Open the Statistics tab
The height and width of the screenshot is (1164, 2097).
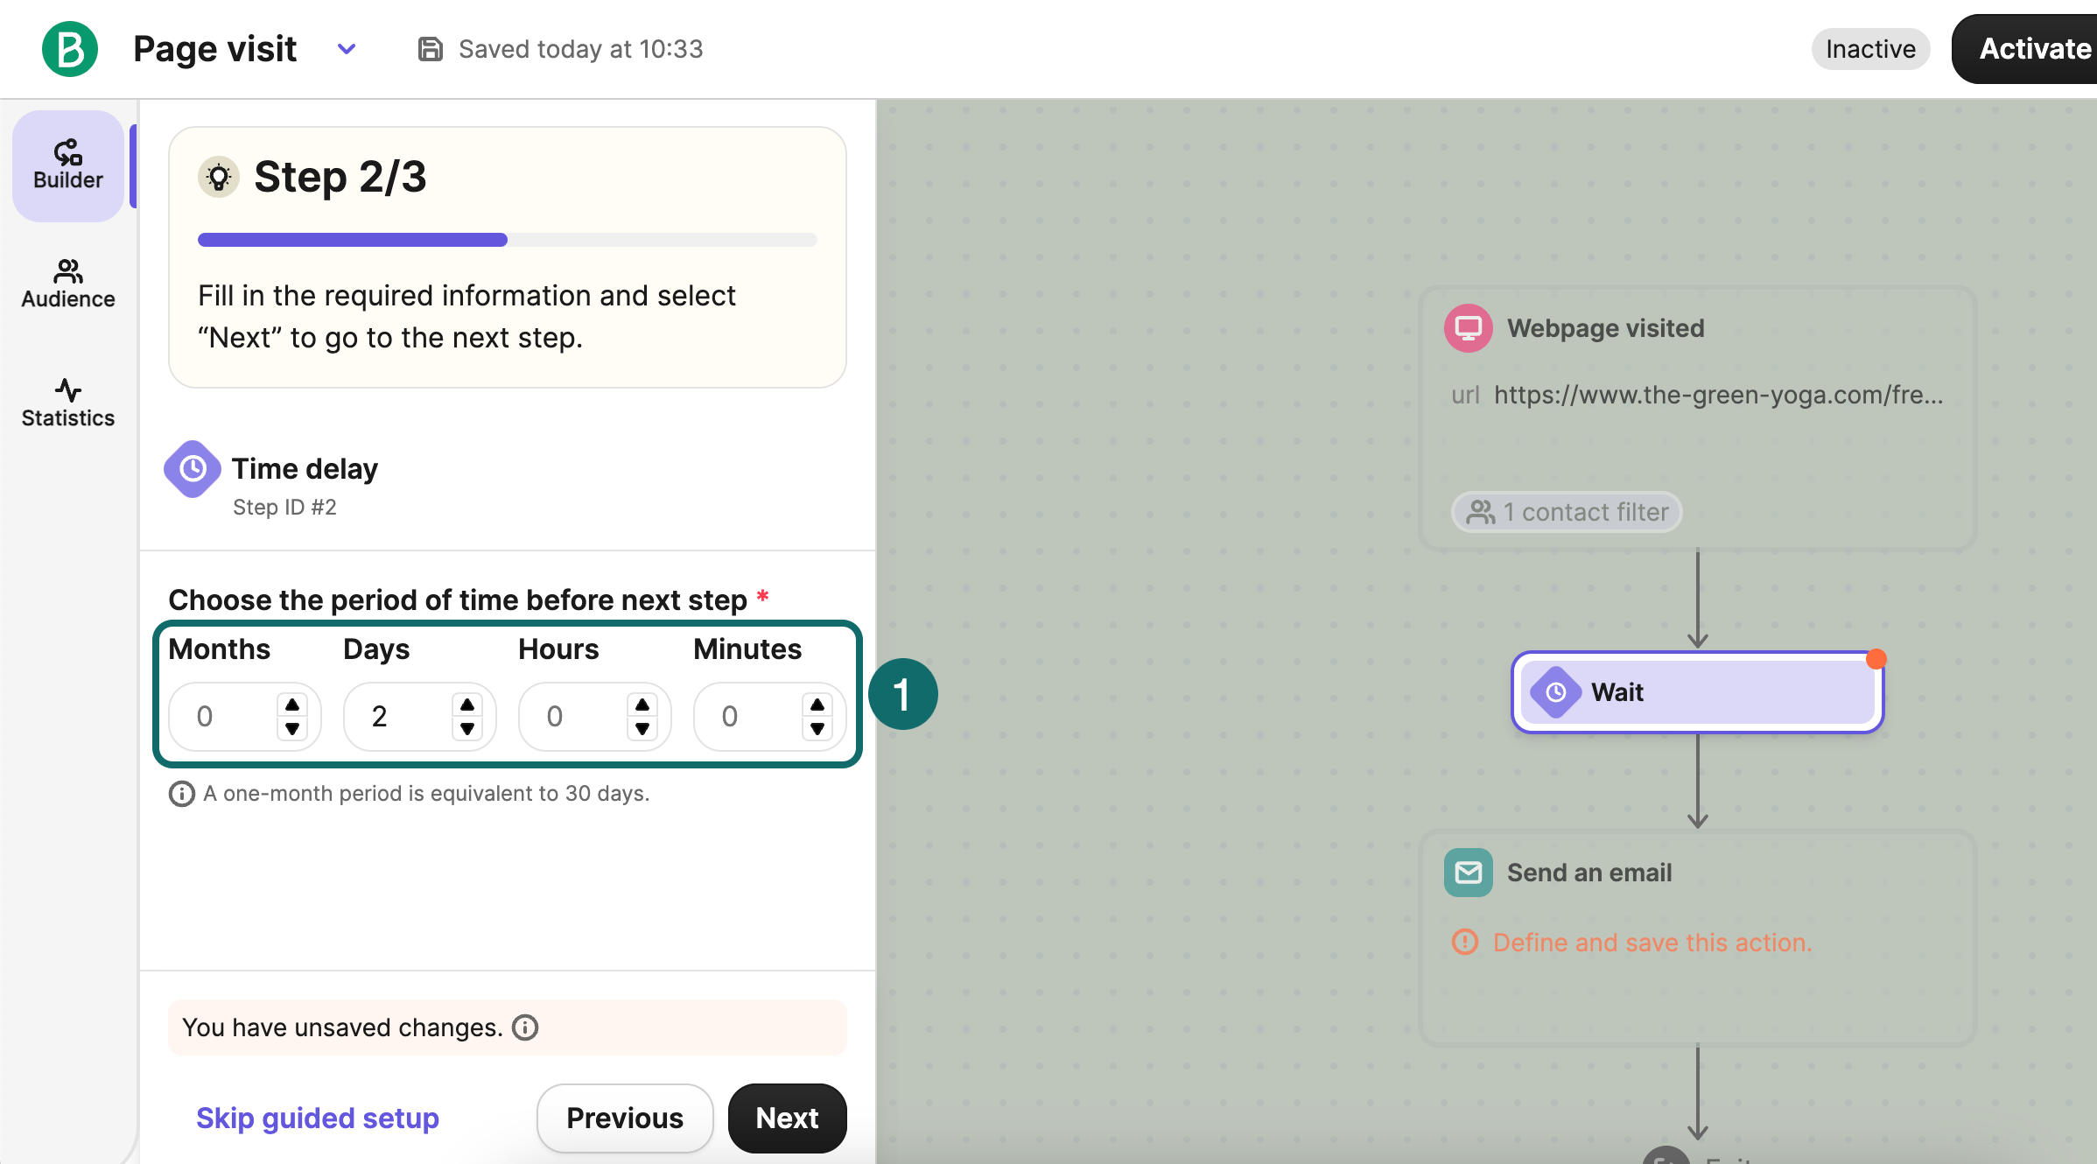pos(68,403)
